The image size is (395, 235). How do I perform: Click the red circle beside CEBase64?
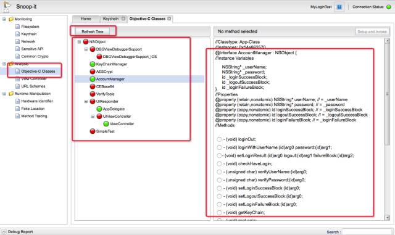click(93, 86)
